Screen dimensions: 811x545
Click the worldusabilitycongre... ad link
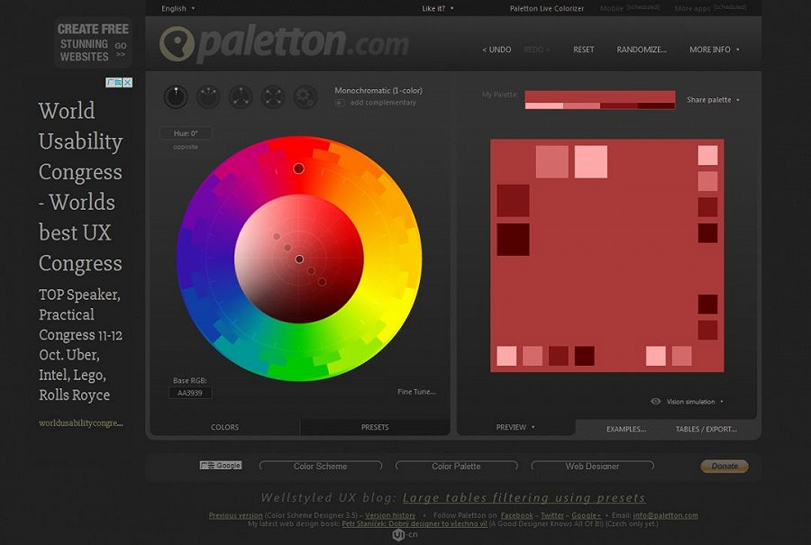click(81, 423)
